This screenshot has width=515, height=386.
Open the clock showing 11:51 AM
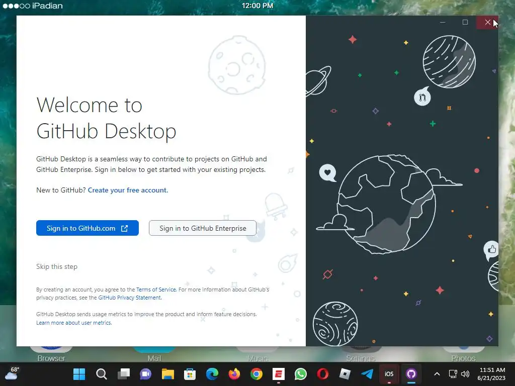[492, 374]
